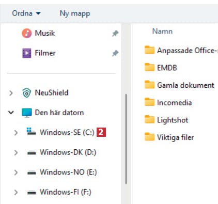
Task: Open the Ordna dropdown menu
Action: tap(26, 13)
